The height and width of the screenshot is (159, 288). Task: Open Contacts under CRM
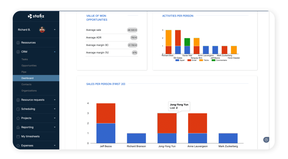tap(26, 85)
